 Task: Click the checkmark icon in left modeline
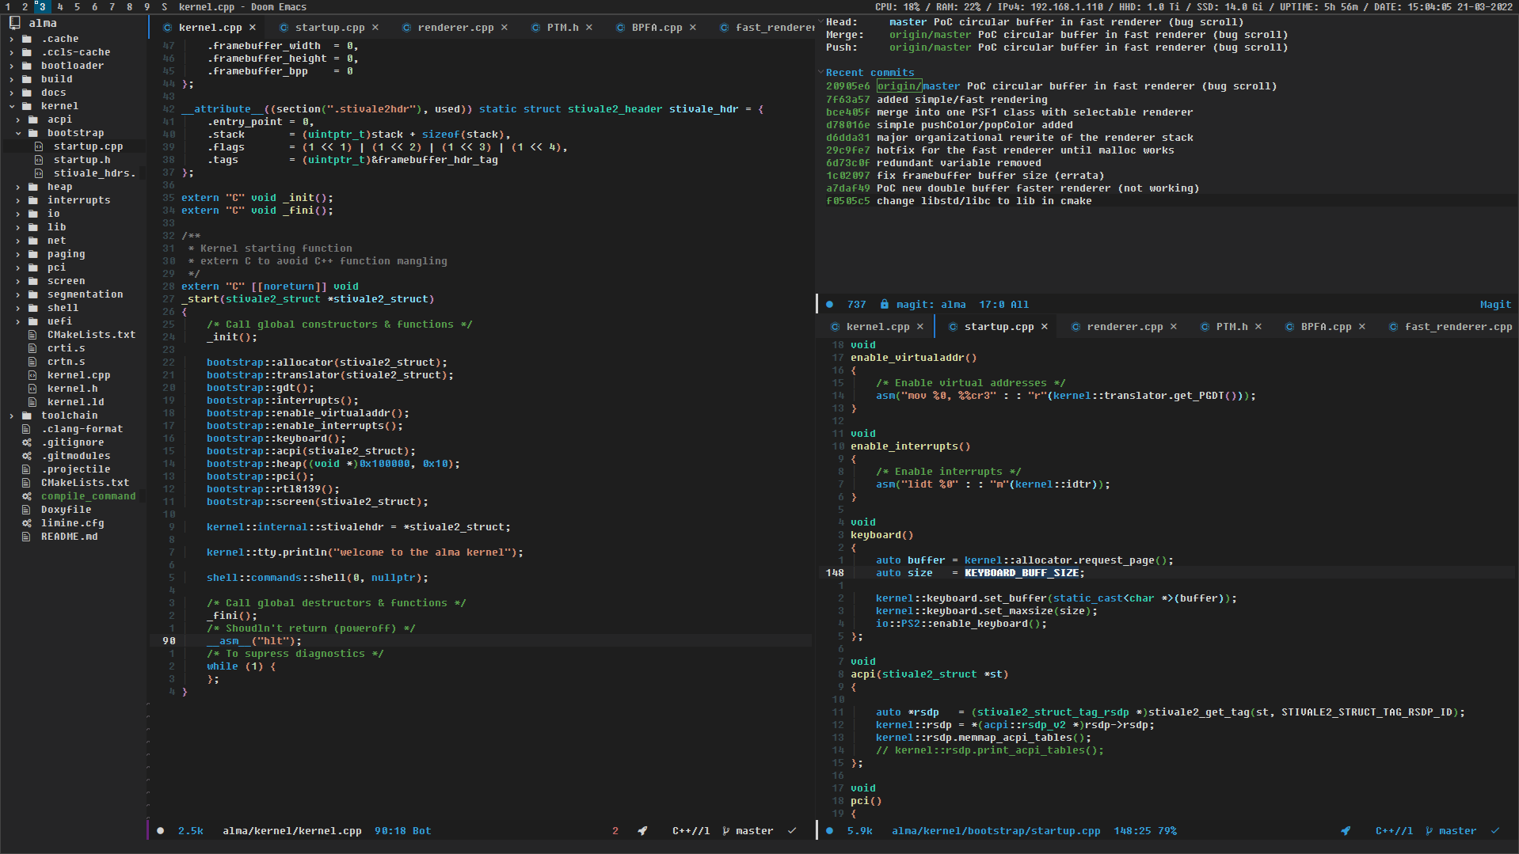coord(792,831)
